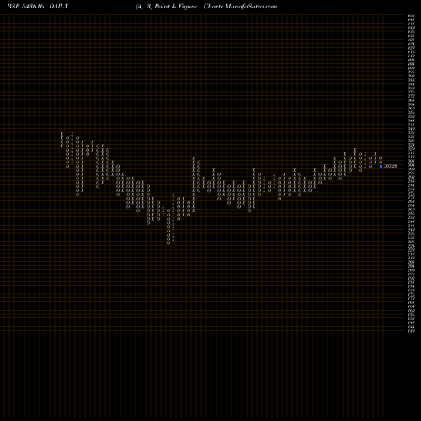Click the blue current price marker
Image resolution: width=421 pixels, height=421 pixels.
click(x=381, y=166)
